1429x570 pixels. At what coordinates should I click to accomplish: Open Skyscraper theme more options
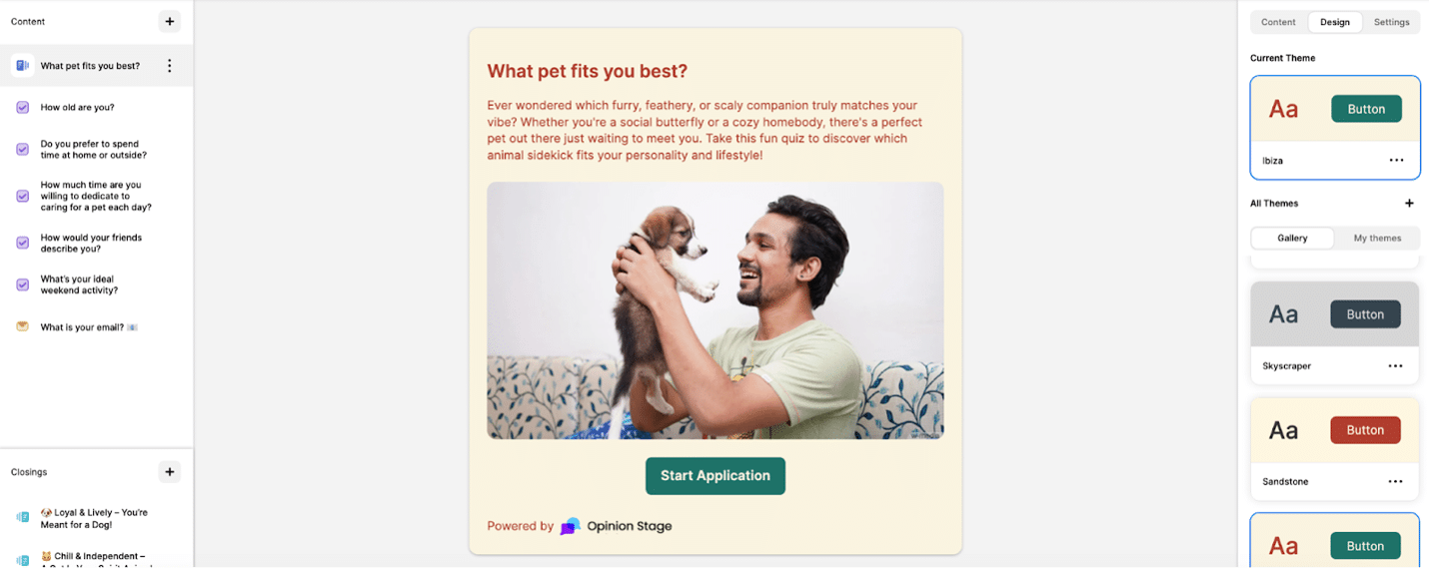(x=1395, y=366)
